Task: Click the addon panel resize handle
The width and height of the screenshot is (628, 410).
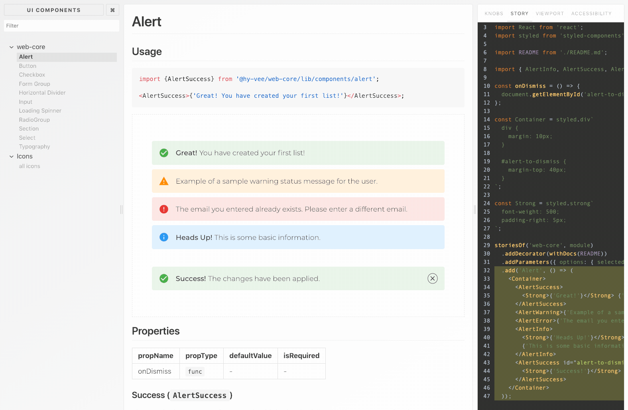Action: coord(475,209)
